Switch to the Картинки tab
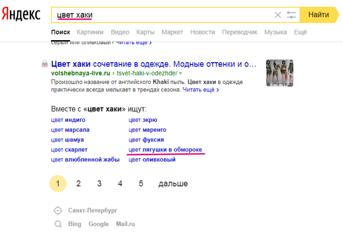343x235 pixels. [x=90, y=32]
